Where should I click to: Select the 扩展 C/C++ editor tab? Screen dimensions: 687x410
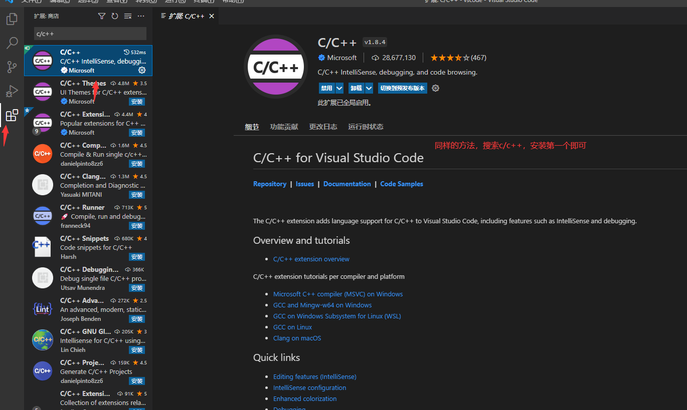coord(187,16)
